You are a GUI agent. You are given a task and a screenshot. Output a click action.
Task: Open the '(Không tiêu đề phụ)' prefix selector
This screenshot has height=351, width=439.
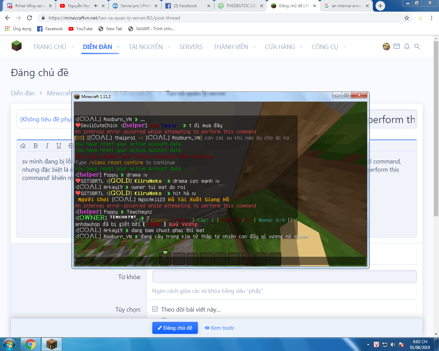[x=46, y=119]
